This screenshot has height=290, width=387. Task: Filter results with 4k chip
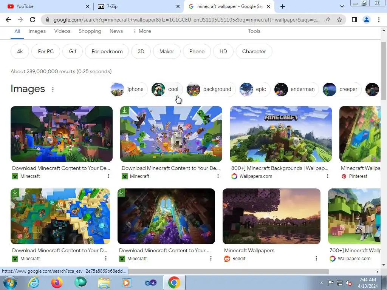coord(20,51)
